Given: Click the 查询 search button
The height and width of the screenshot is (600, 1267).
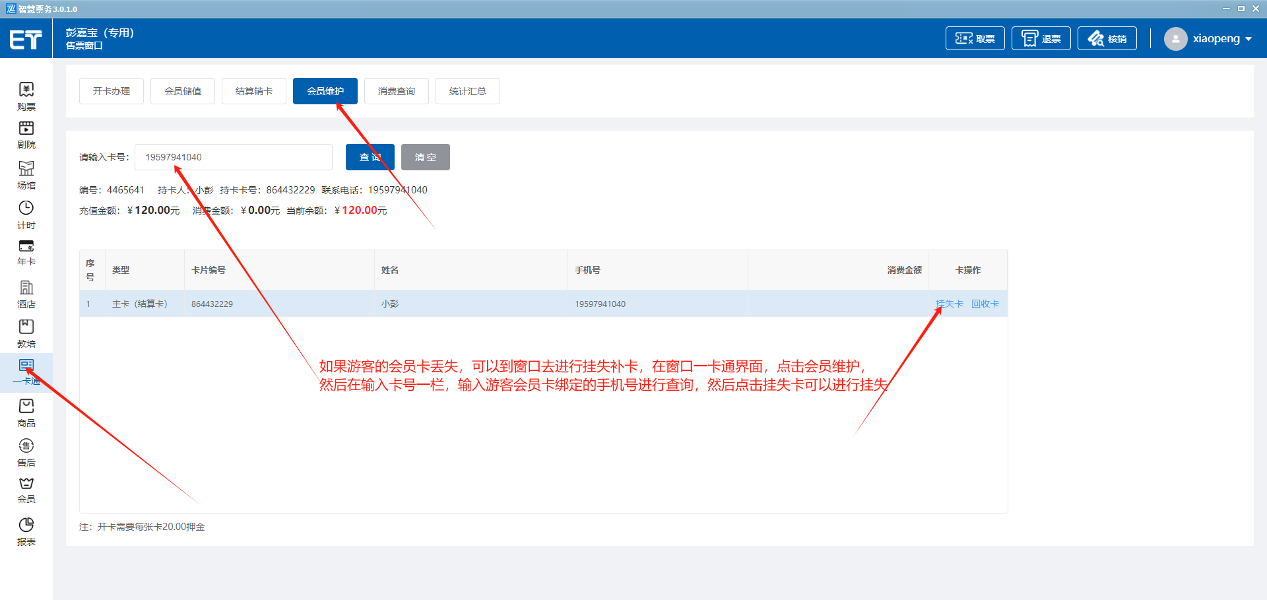Looking at the screenshot, I should pos(370,157).
